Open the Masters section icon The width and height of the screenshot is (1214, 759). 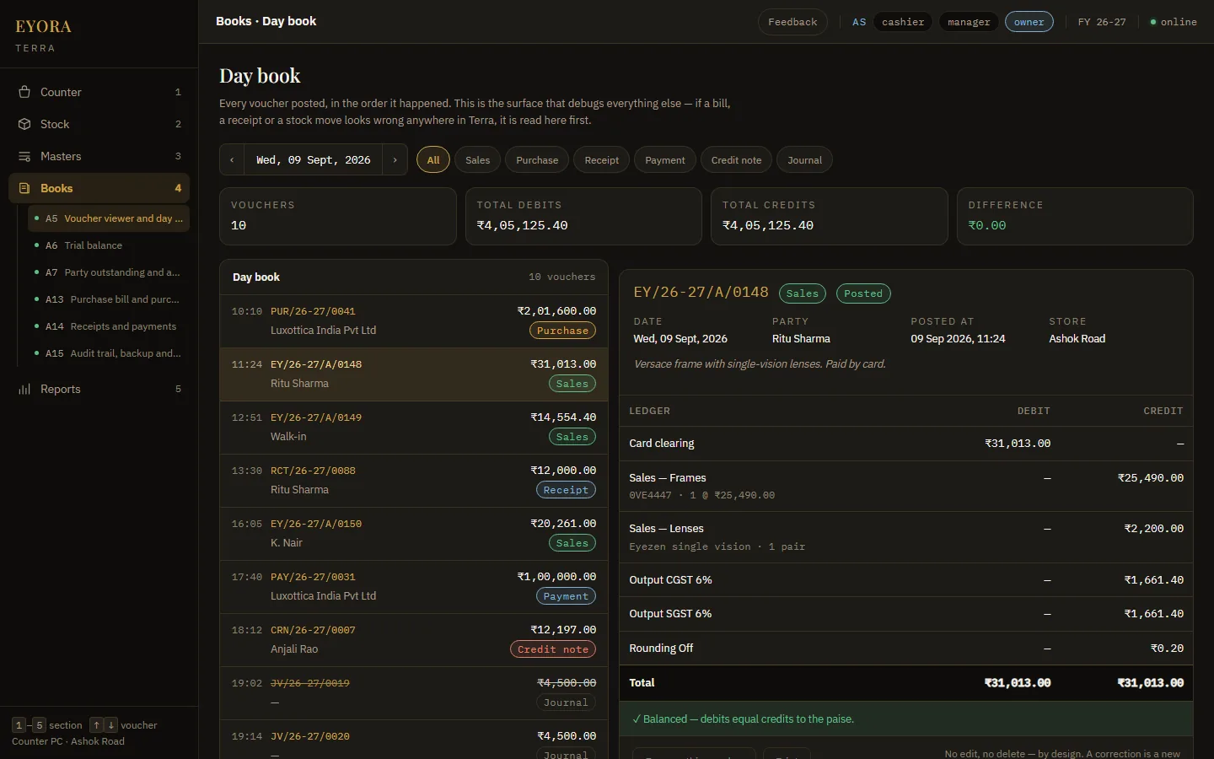(x=24, y=156)
